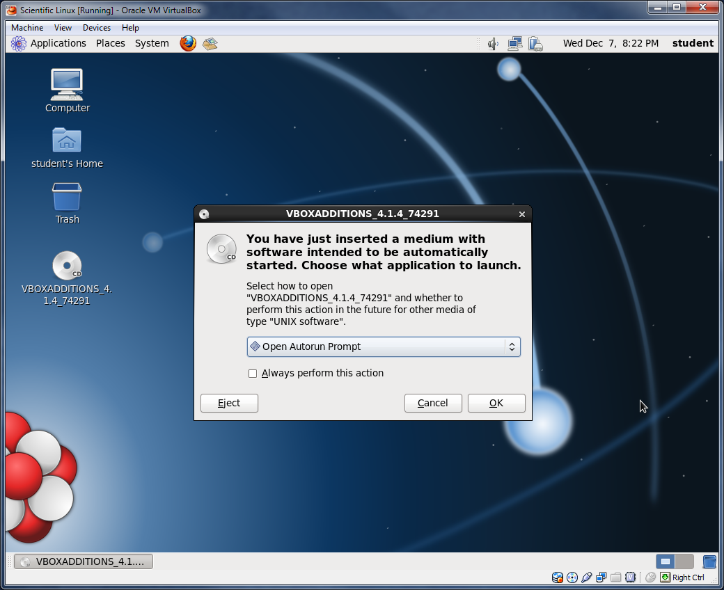Click Cancel in the autorun dialog

click(433, 403)
